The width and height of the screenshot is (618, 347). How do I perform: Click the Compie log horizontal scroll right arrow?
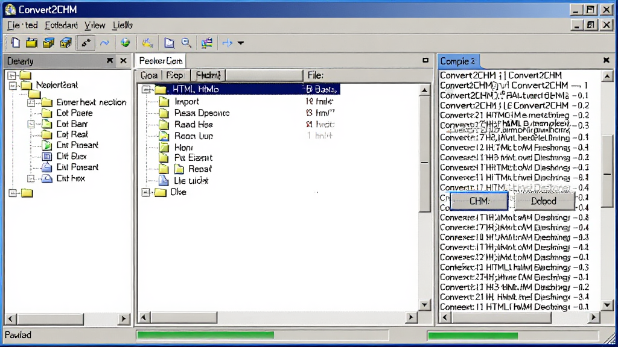point(594,317)
